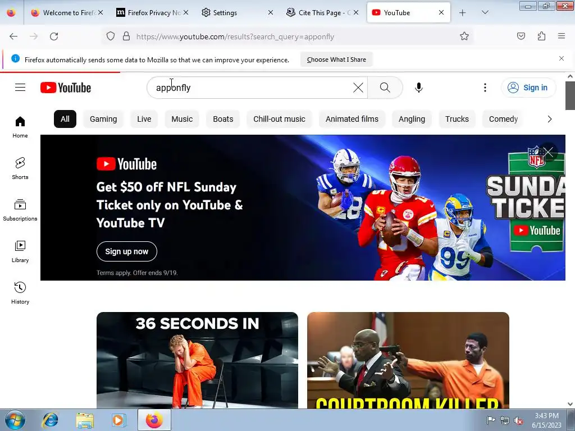Dismiss the NFL Sunday Ticket banner
This screenshot has width=575, height=431.
point(549,152)
